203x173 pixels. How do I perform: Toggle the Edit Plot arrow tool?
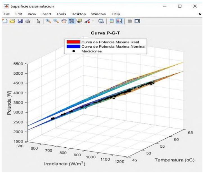click(39, 21)
